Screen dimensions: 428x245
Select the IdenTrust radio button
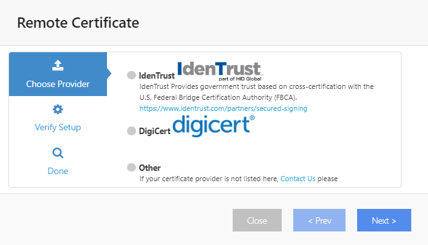click(x=131, y=75)
